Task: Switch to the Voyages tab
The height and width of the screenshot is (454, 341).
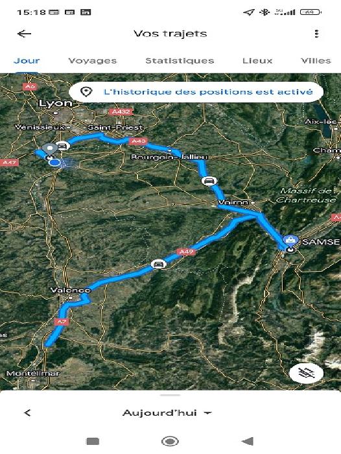Action: 92,61
